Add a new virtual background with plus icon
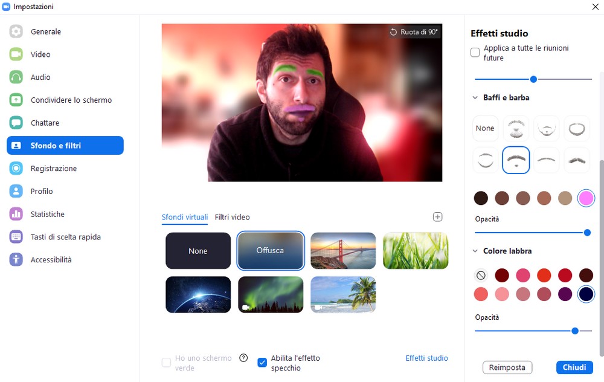Image resolution: width=604 pixels, height=382 pixels. [x=437, y=216]
